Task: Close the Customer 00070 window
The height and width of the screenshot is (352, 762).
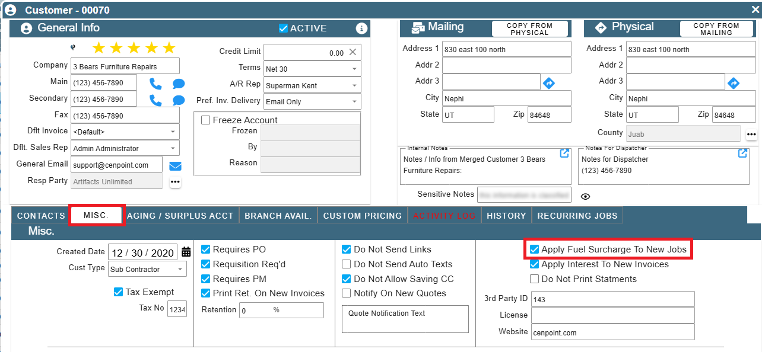Action: coord(755,9)
